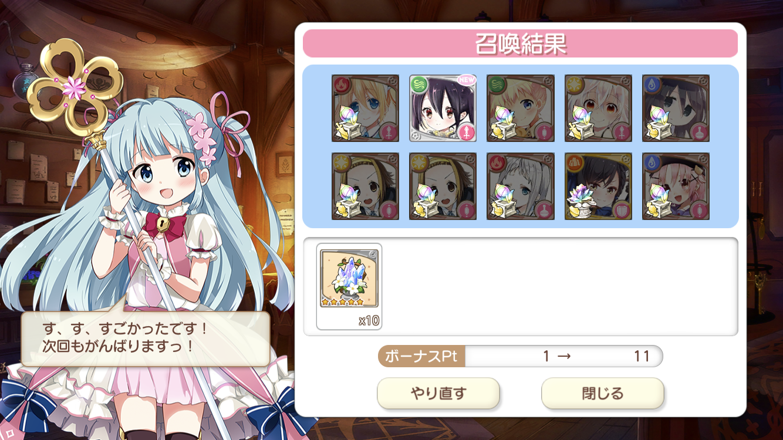Viewport: 783px width, 440px height.
Task: Tap the bonus point value 11
Action: 641,356
